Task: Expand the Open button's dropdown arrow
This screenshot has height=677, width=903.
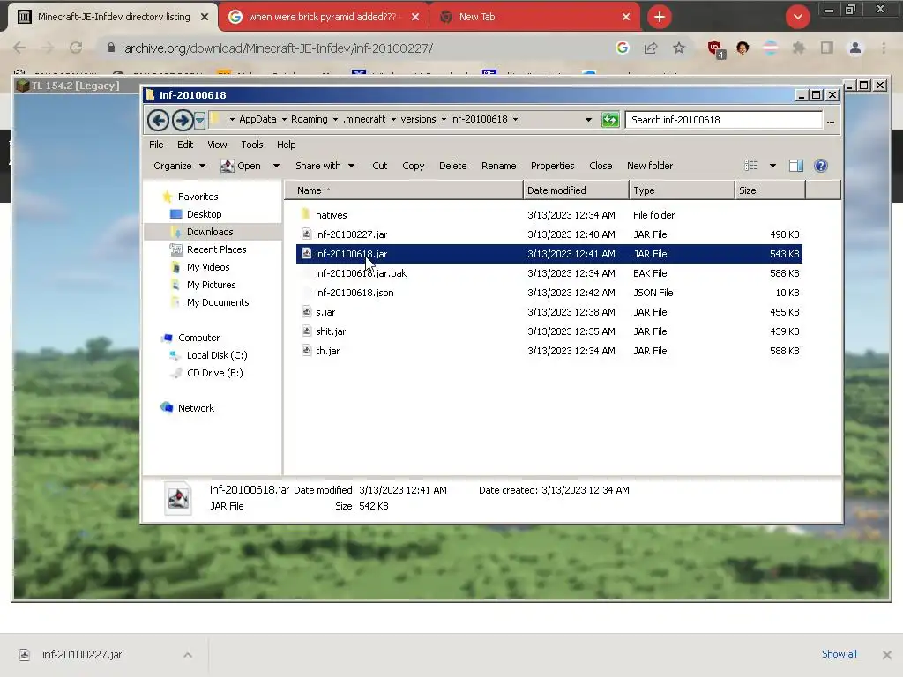Action: (x=276, y=166)
